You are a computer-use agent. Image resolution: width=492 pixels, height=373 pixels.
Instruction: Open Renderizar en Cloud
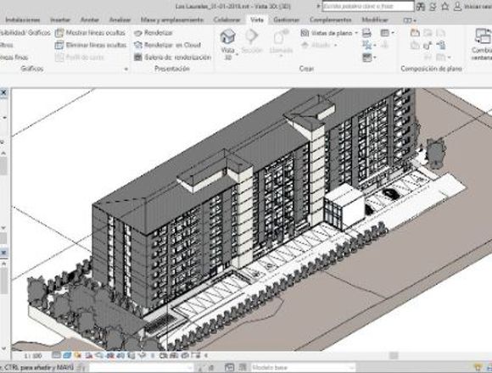click(167, 45)
